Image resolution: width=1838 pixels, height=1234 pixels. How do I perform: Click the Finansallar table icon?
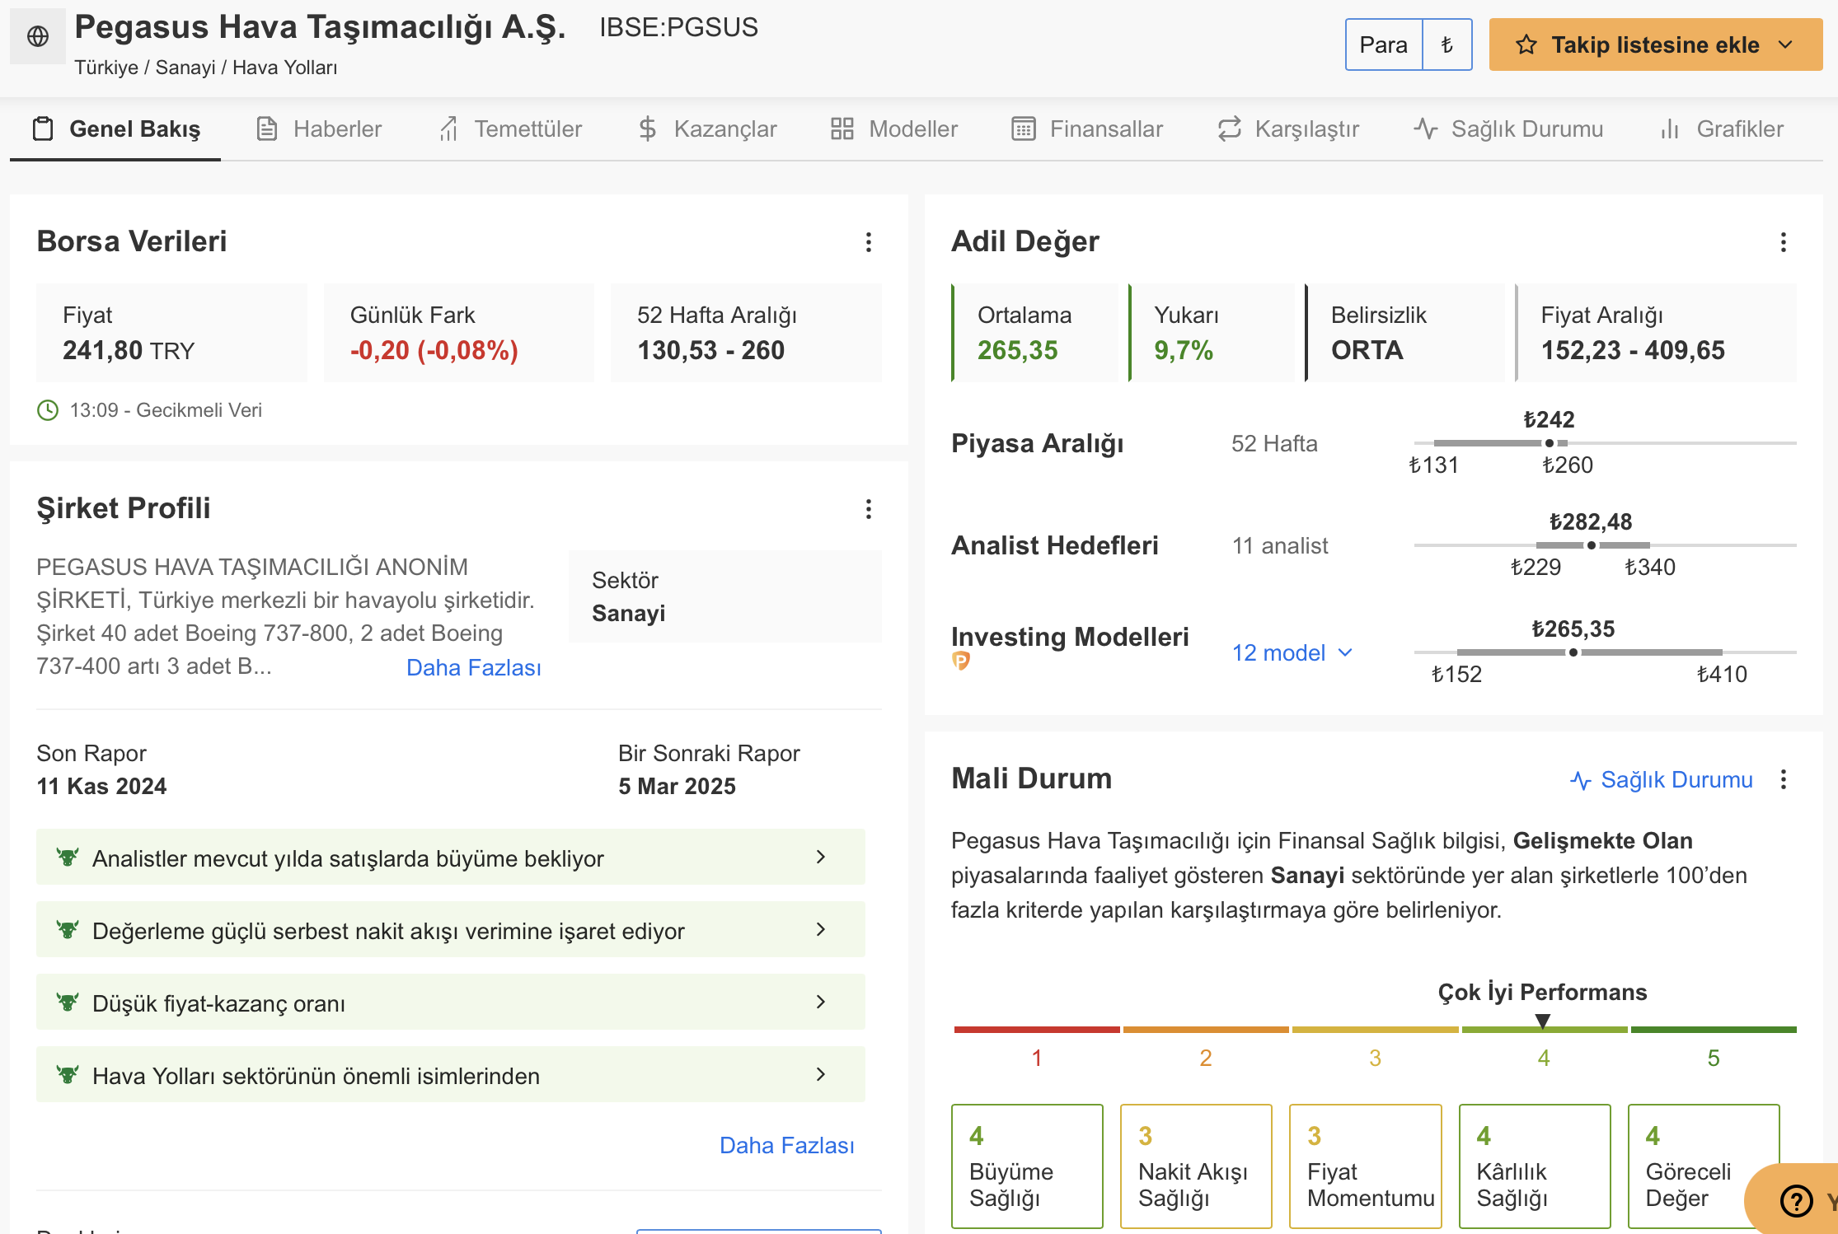click(x=1023, y=129)
